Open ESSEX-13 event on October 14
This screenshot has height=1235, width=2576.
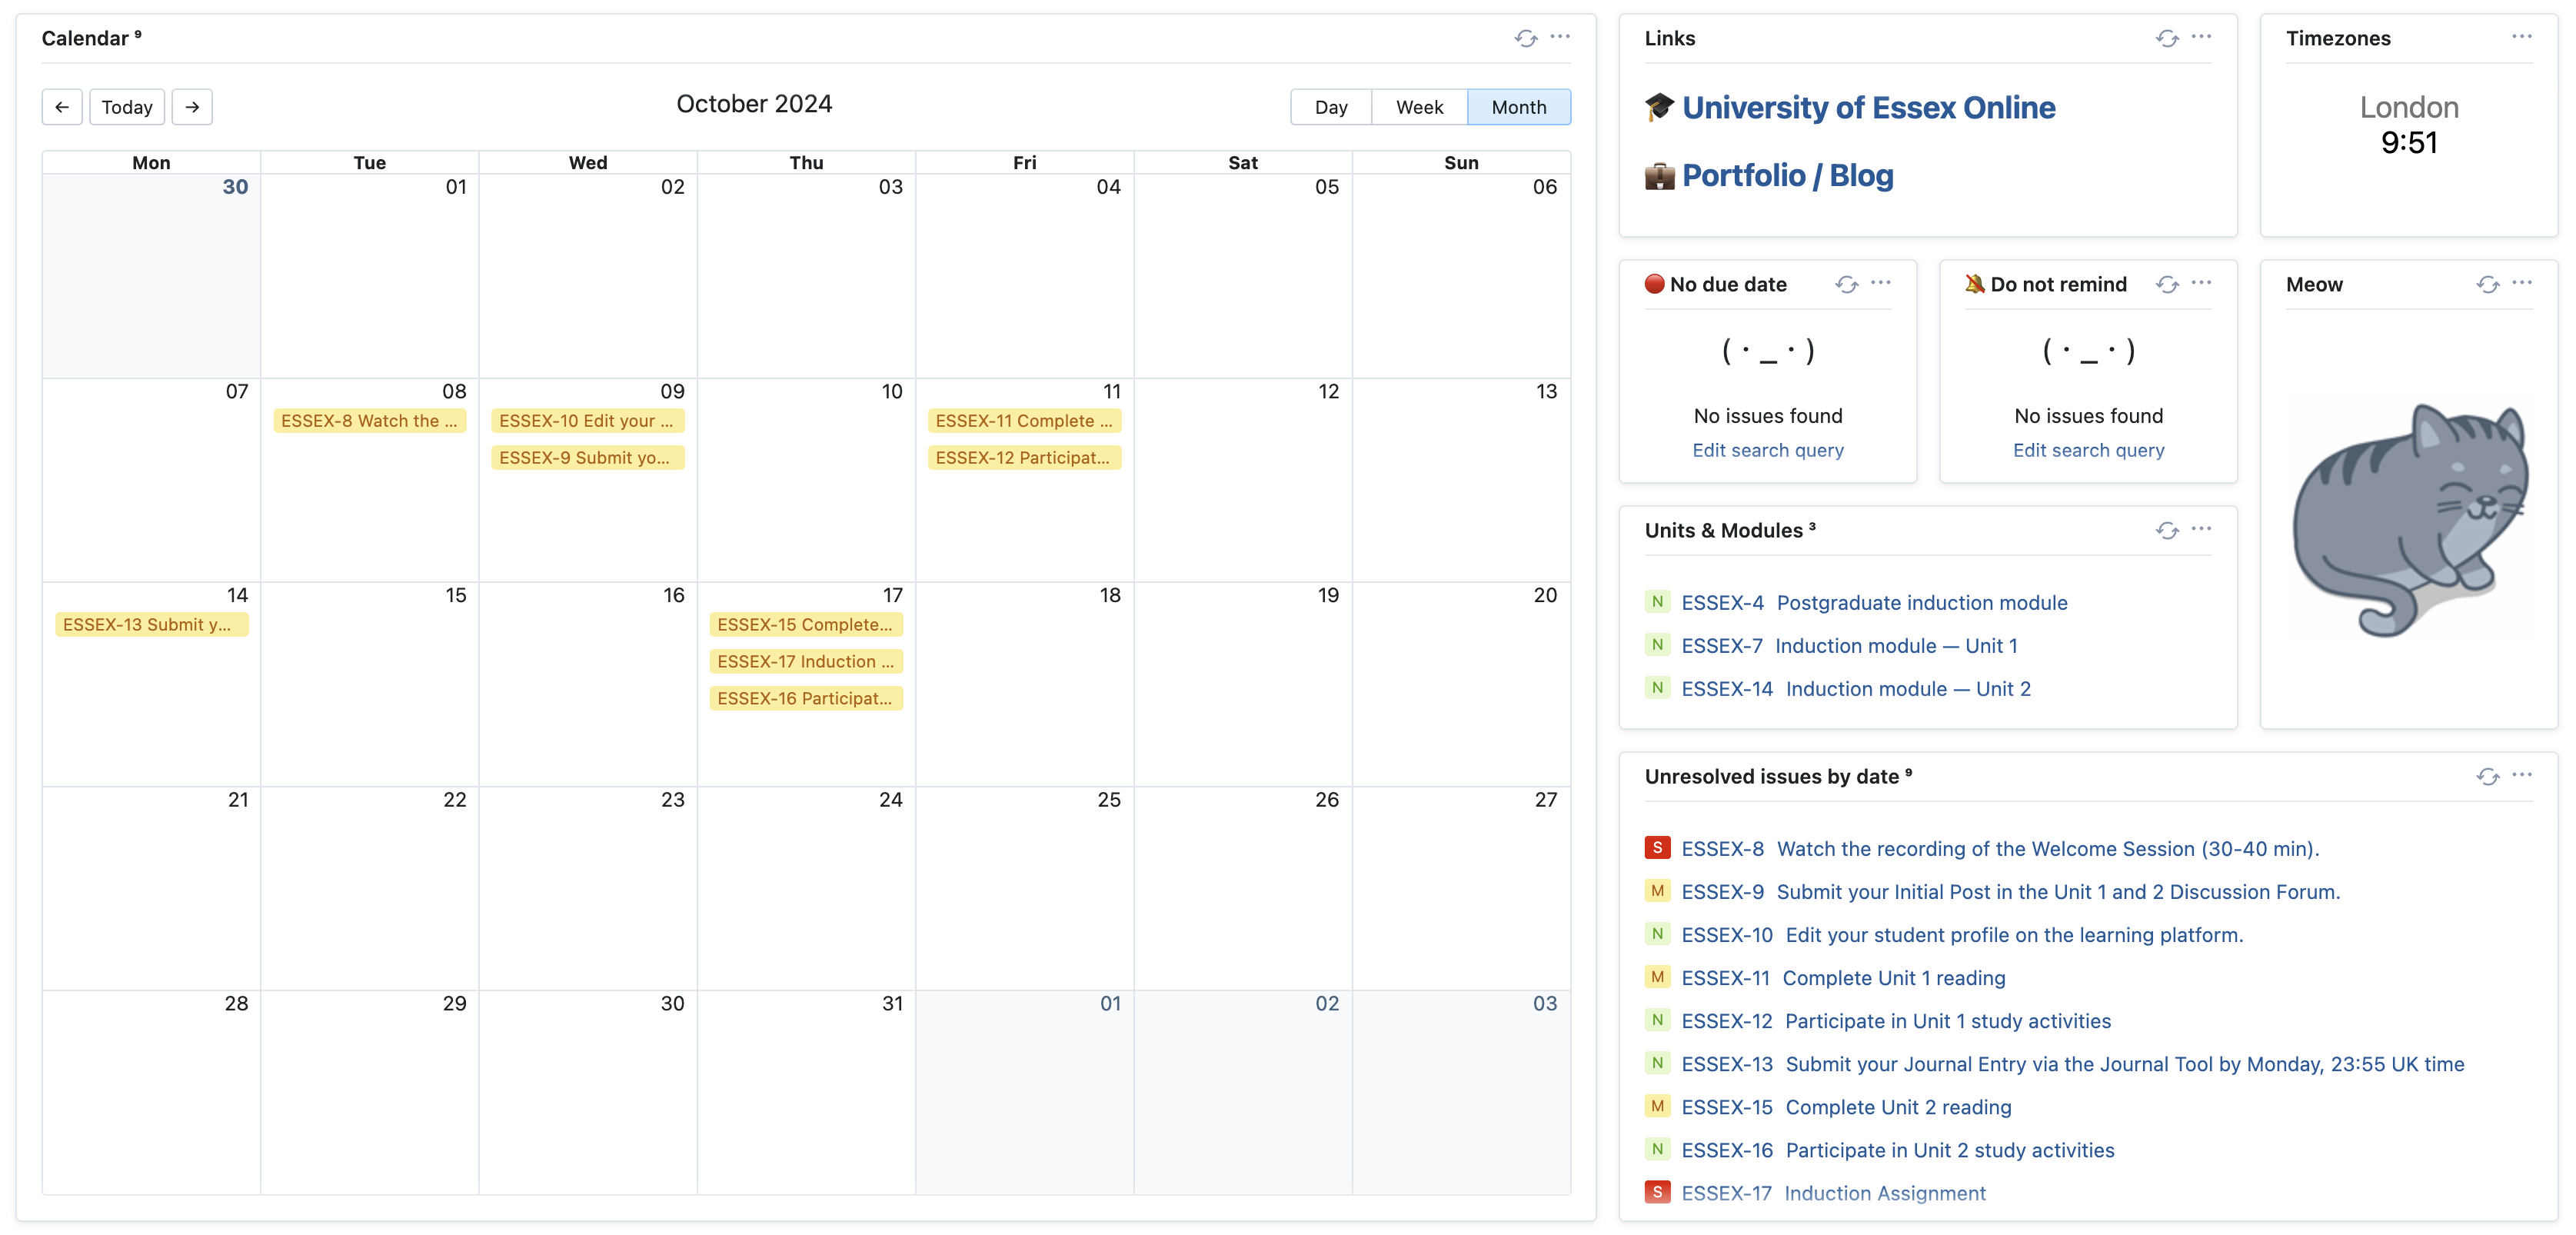(x=151, y=625)
